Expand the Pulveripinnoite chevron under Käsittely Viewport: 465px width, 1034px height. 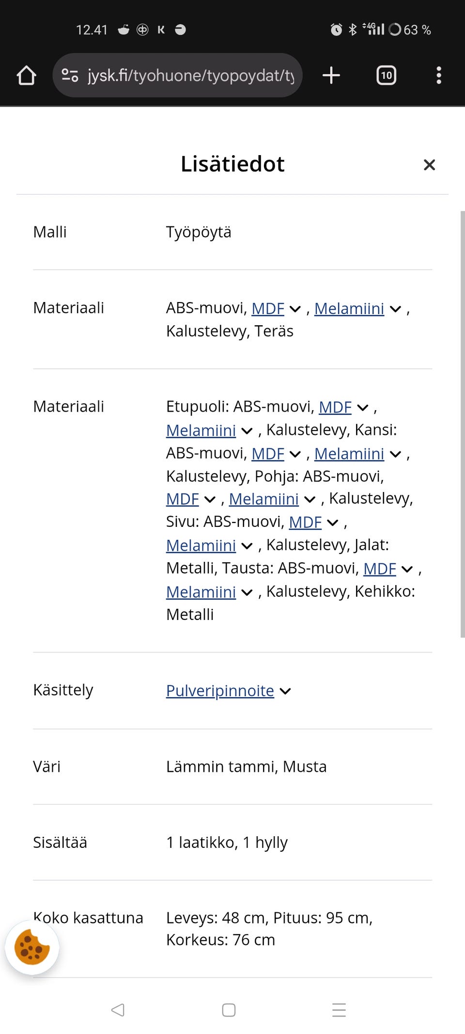coord(286,691)
